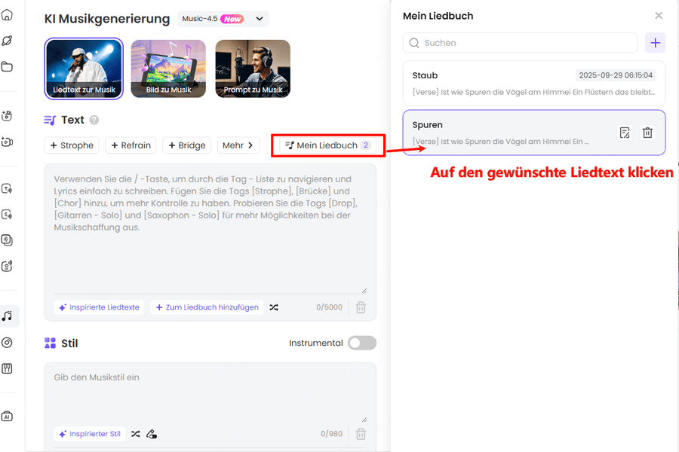Viewport: 679px width, 452px height.
Task: Open the text-to-speech T icon in sidebar
Action: 7,188
